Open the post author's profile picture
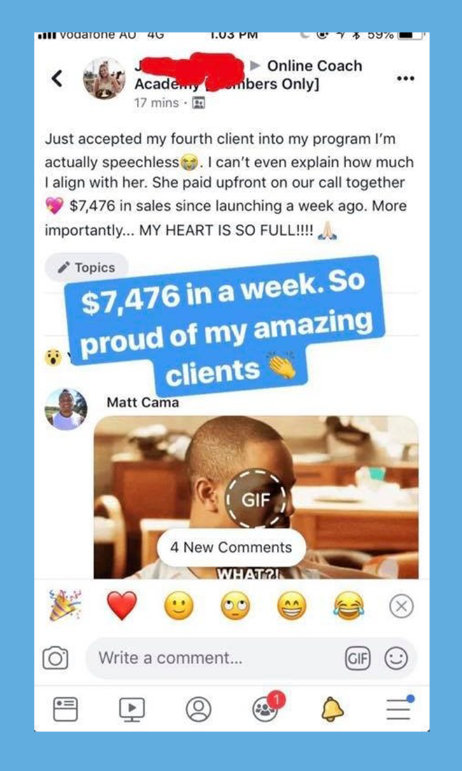This screenshot has width=462, height=771. tap(104, 79)
